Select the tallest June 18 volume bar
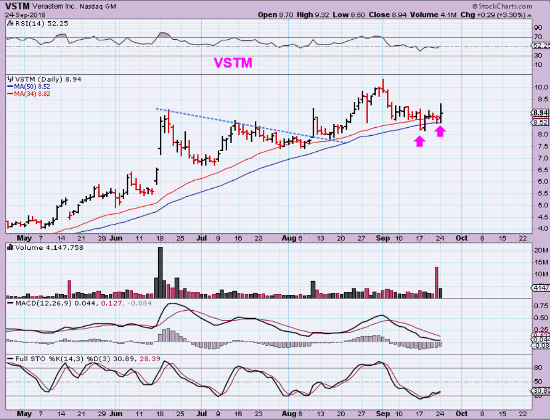This screenshot has height=420, width=550. pos(160,273)
